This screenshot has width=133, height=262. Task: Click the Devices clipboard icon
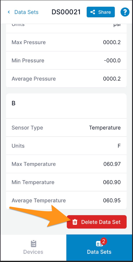coord(33,244)
